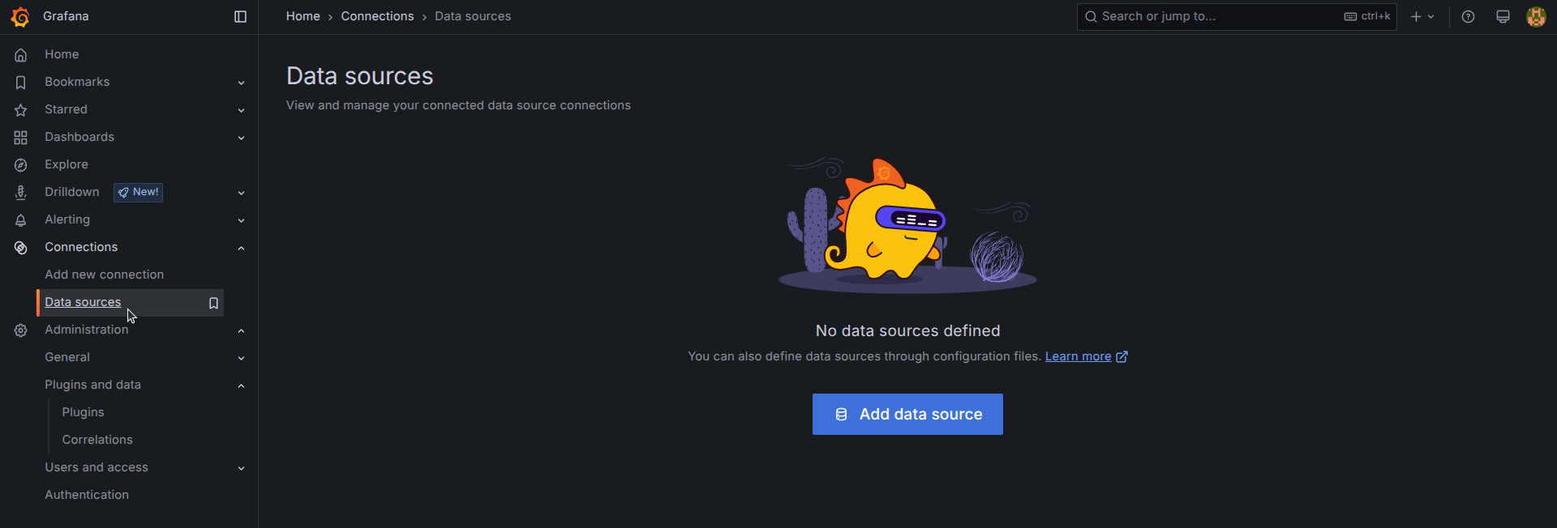Open the dropdown arrow next to plus icon

pos(1430,17)
